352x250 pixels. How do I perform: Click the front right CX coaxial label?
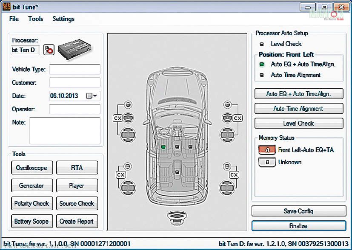[238, 118]
